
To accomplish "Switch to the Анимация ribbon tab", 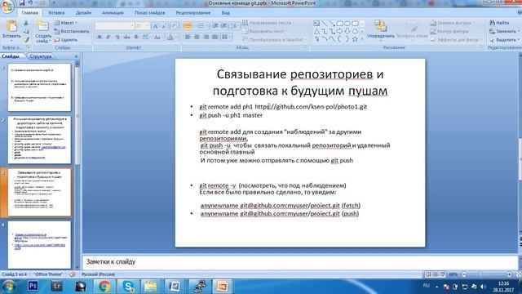I will coord(113,13).
